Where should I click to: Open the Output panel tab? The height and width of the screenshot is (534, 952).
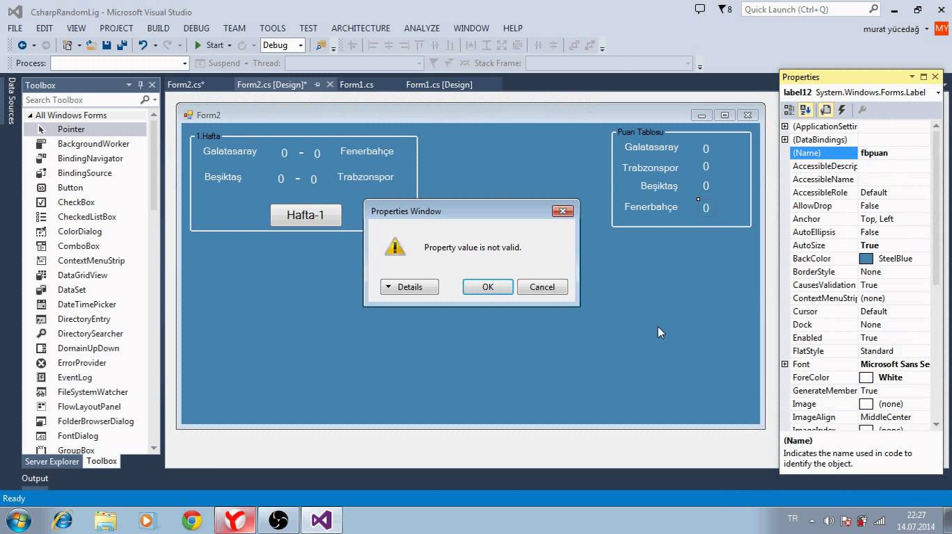[x=35, y=478]
